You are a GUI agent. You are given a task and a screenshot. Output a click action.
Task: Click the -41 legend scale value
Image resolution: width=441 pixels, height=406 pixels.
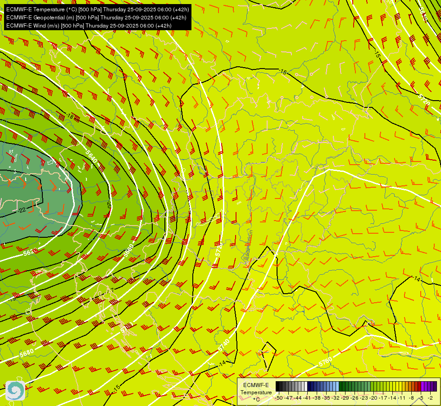coord(307,398)
